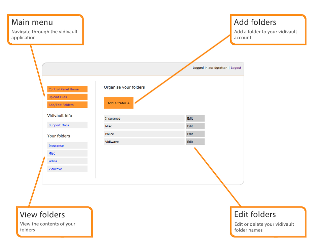Image resolution: width=323 pixels, height=252 pixels.
Task: Open the Support Docs link
Action: click(x=59, y=125)
